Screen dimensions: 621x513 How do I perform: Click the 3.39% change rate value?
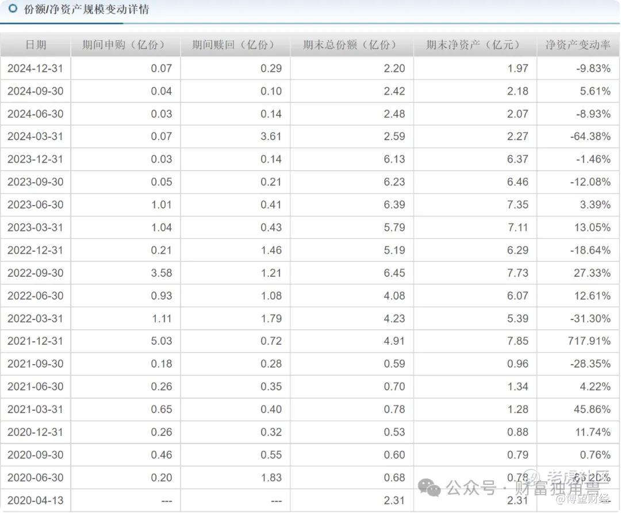pyautogui.click(x=595, y=205)
